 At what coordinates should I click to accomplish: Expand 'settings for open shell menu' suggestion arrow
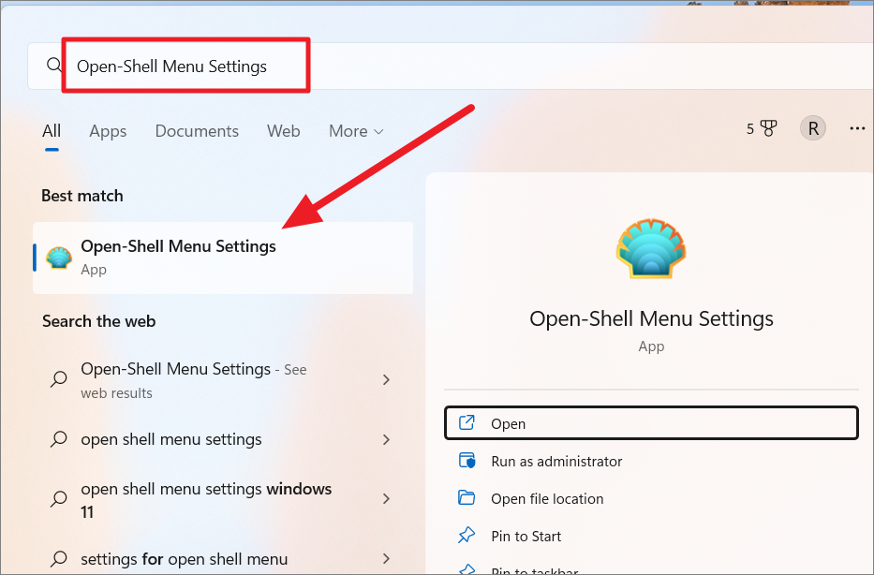coord(386,558)
